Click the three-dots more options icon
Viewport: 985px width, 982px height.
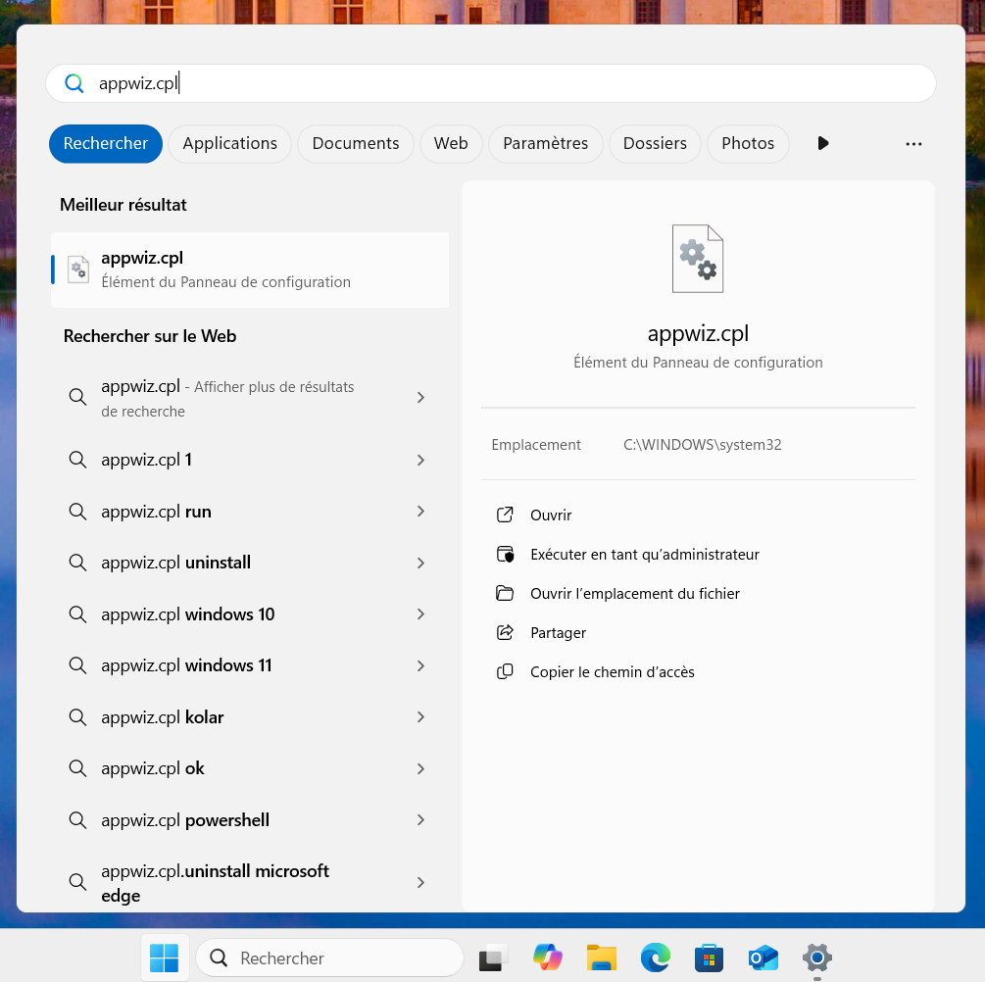click(x=913, y=144)
